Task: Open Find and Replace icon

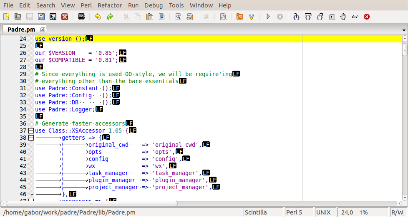Action: [x=190, y=17]
